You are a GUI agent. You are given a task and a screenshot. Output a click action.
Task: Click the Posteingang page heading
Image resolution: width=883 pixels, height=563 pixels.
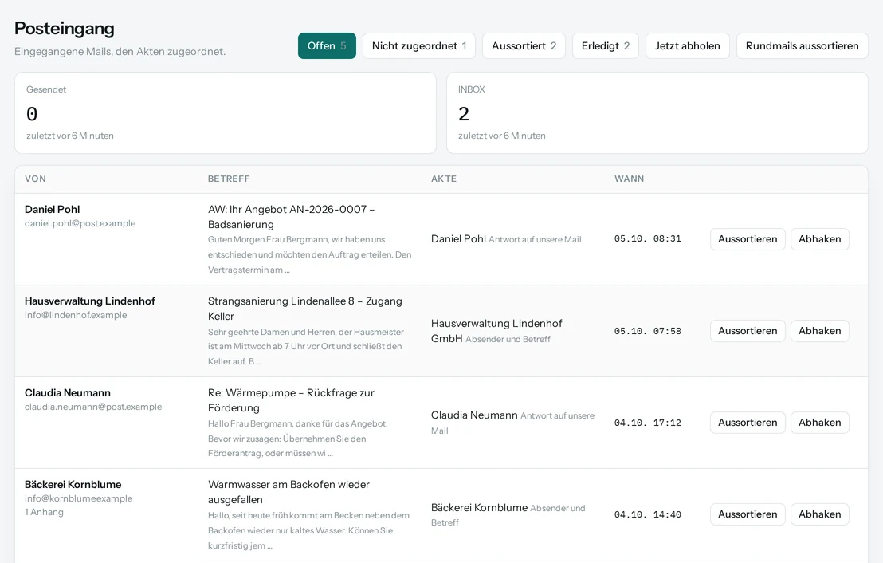coord(65,28)
